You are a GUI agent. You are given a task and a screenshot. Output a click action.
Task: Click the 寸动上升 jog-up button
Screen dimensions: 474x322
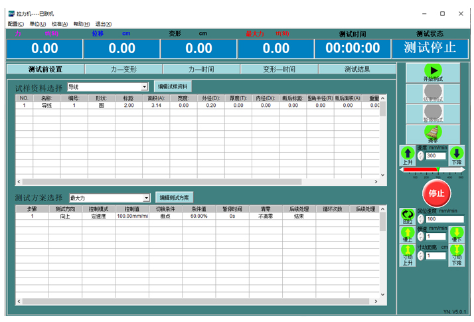coord(408,255)
